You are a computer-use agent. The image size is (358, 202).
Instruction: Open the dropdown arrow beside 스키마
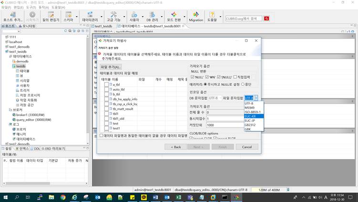[x=76, y=17]
